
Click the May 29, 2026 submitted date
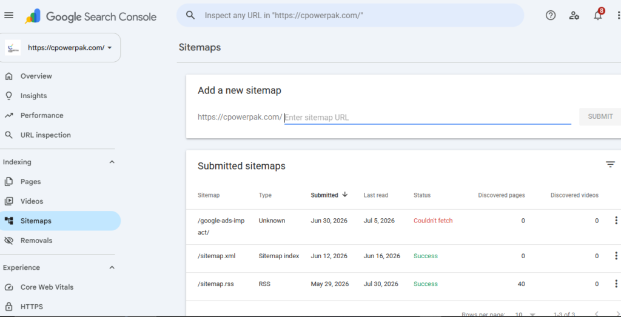[330, 284]
